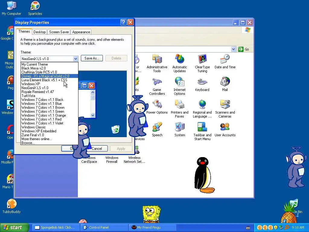Click the Save As... button

point(92,58)
